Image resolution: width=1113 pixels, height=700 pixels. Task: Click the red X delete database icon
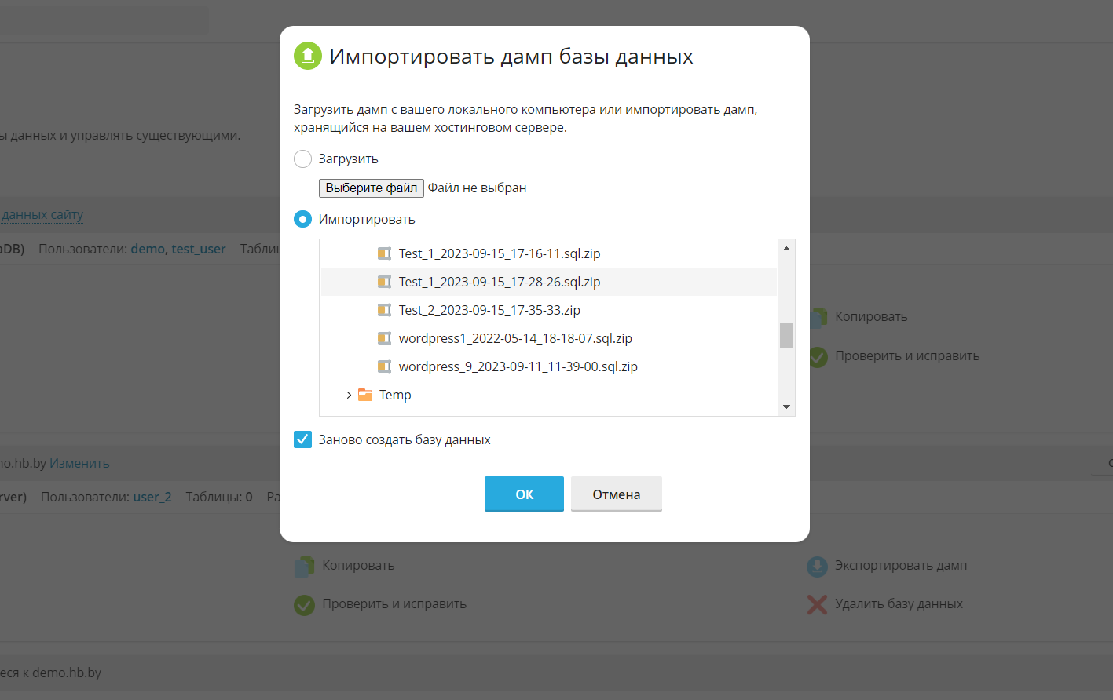tap(817, 604)
